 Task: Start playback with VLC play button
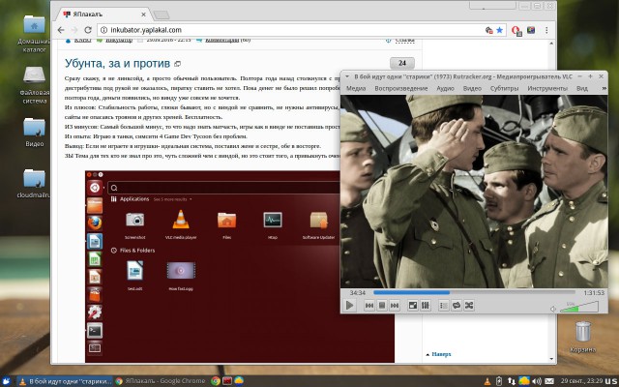pyautogui.click(x=350, y=306)
